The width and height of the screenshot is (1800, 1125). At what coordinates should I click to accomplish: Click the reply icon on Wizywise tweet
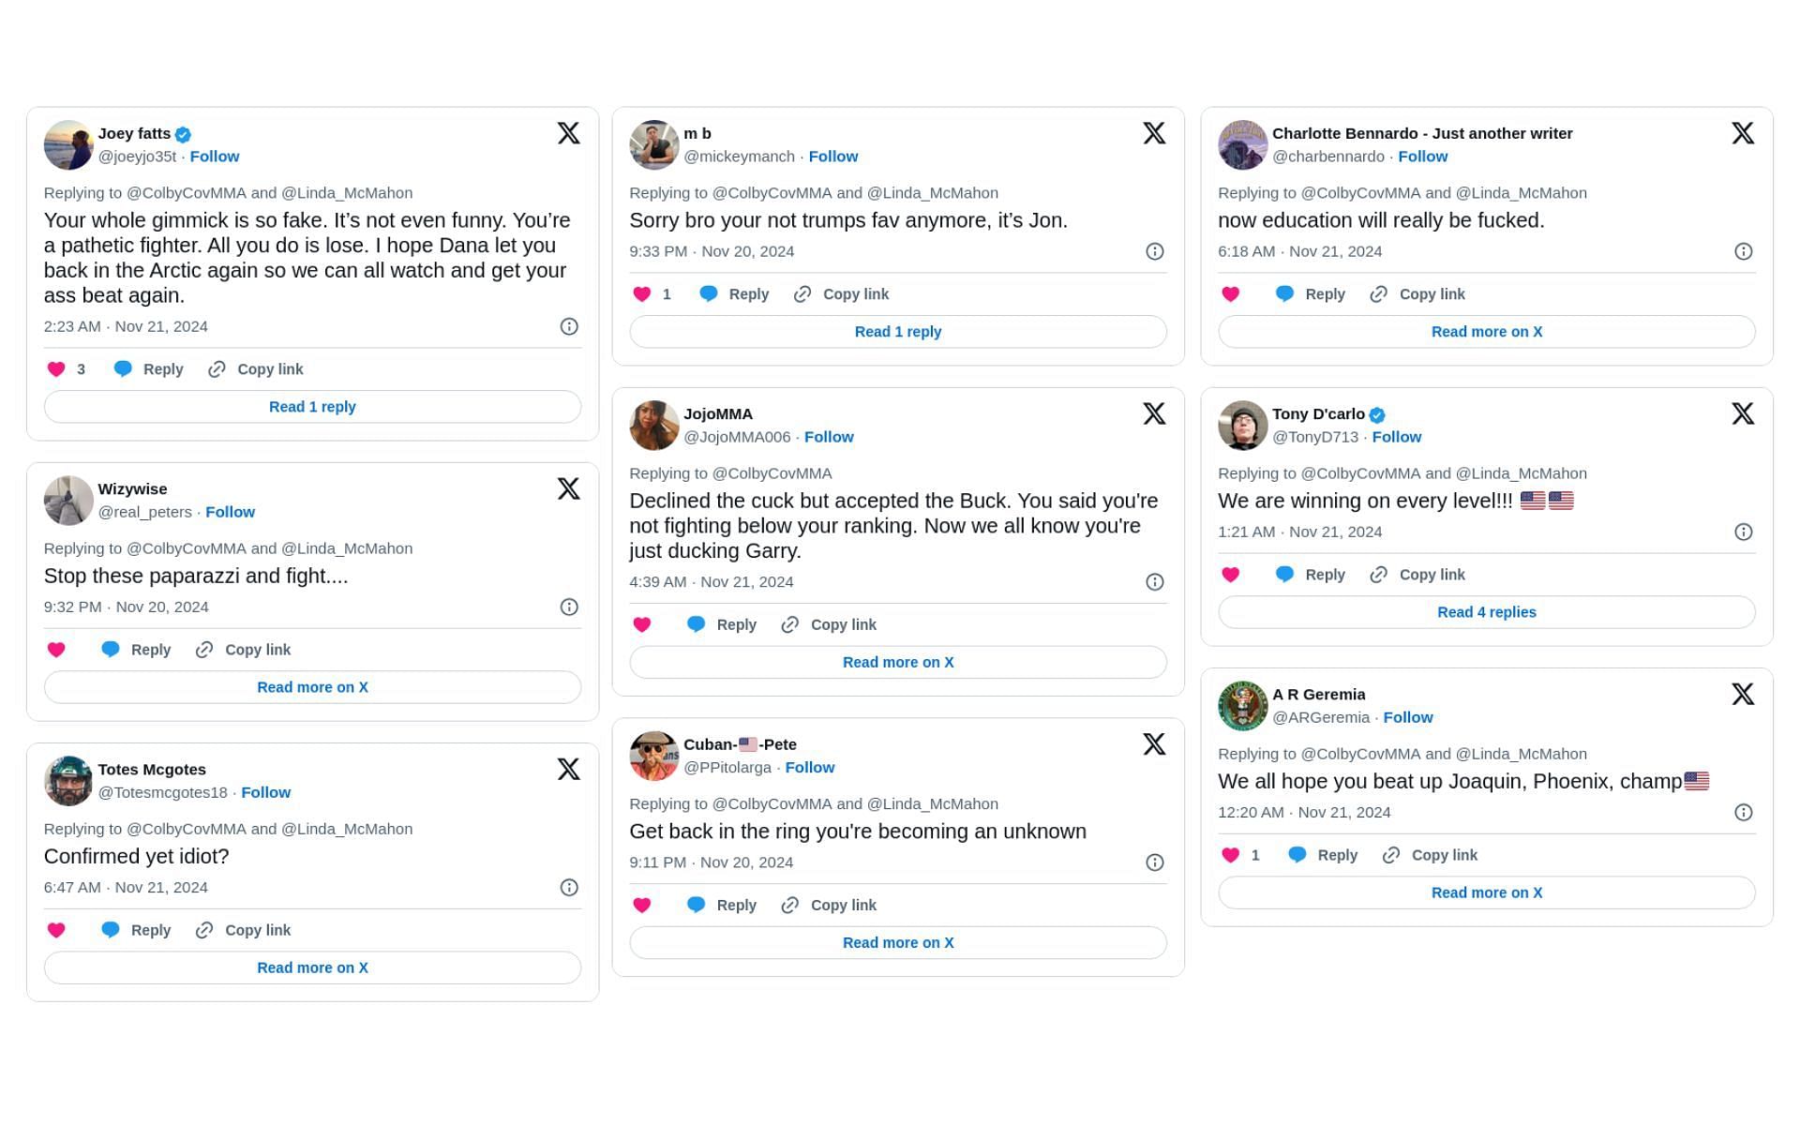[112, 648]
